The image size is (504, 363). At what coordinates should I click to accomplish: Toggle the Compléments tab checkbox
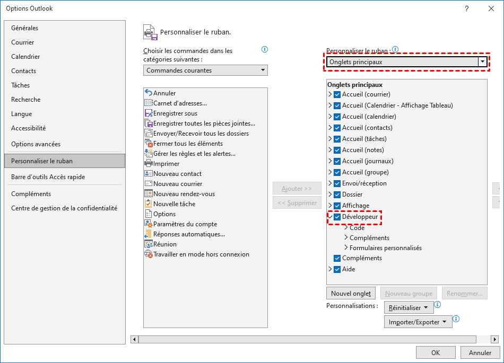337,259
